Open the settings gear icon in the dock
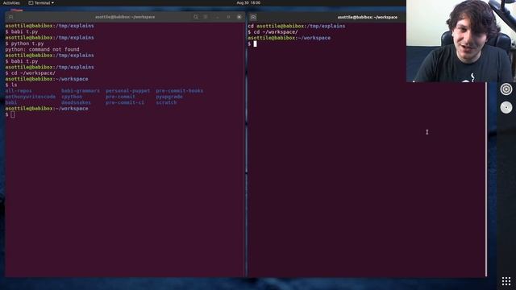Screen dimensions: 516x290 pos(506,89)
